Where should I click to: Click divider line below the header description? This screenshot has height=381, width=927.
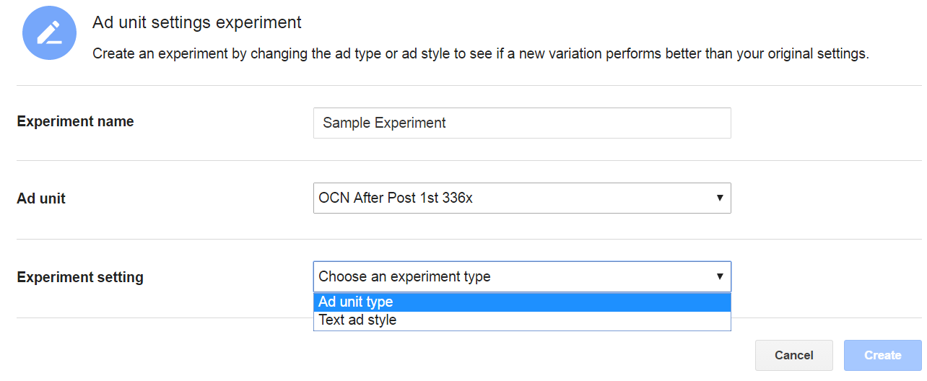[469, 86]
